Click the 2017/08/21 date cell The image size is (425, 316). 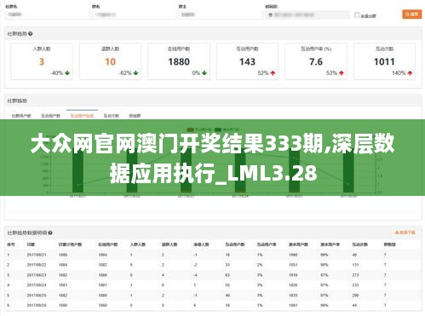[x=37, y=255]
